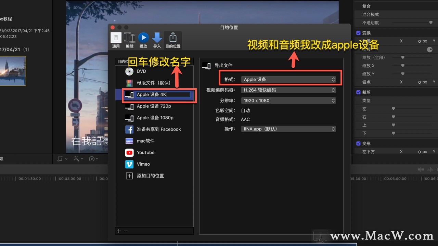This screenshot has width=438, height=246.
Task: Select the Apple 设备 720p destination
Action: [x=154, y=106]
